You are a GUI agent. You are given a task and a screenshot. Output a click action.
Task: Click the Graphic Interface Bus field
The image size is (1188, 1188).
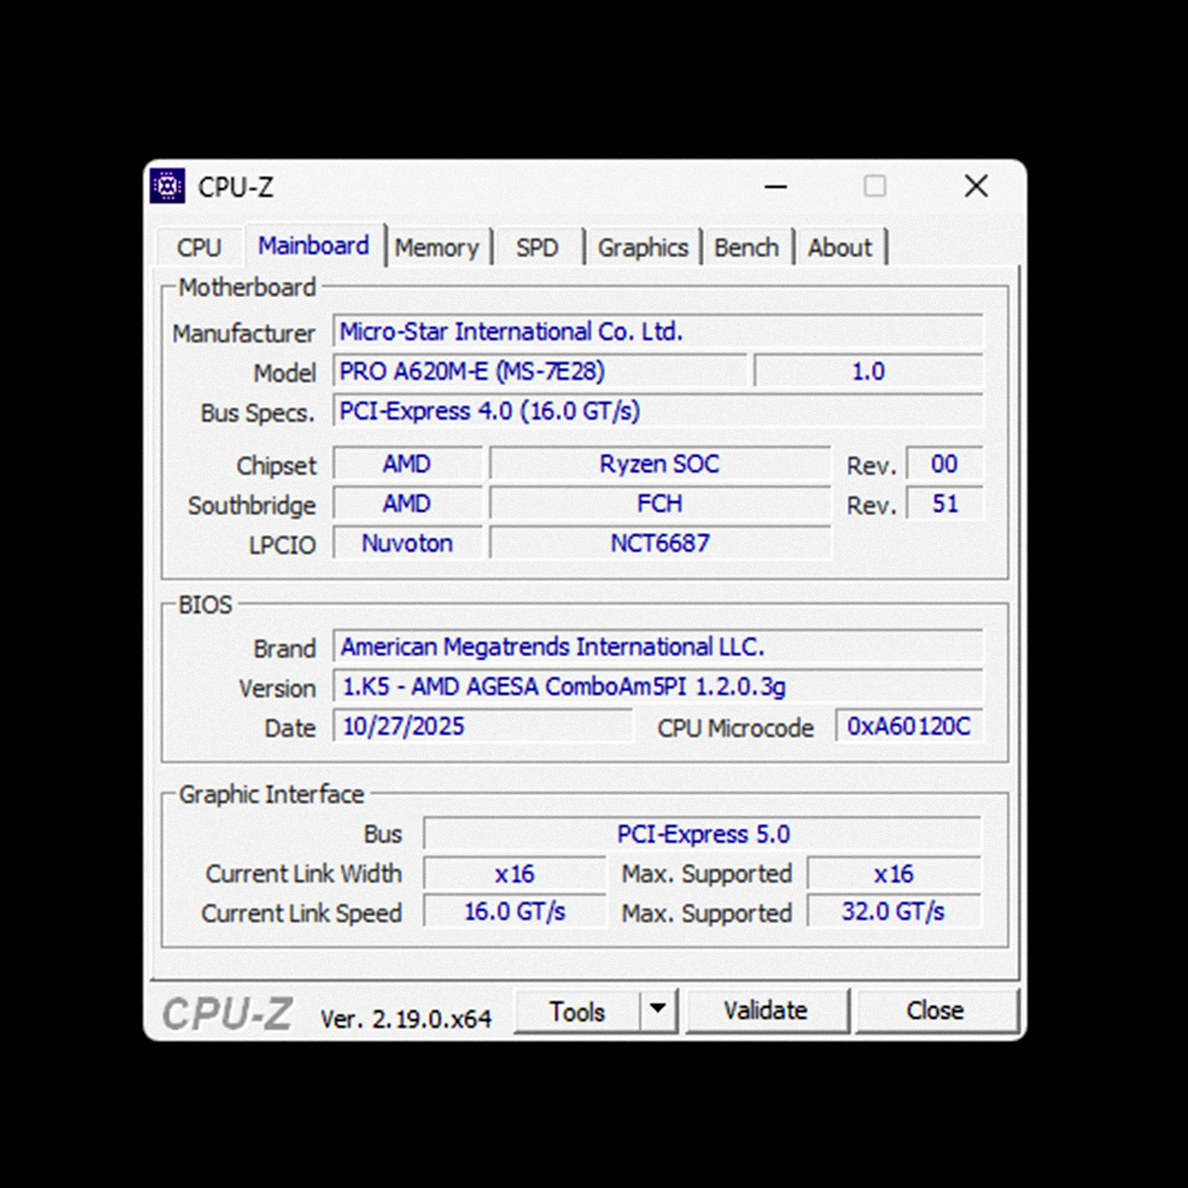point(702,835)
